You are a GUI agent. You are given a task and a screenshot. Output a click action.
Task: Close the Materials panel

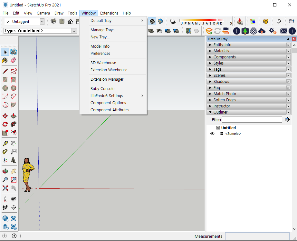[x=288, y=51]
